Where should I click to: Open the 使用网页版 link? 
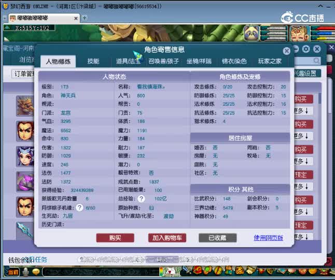(268, 237)
